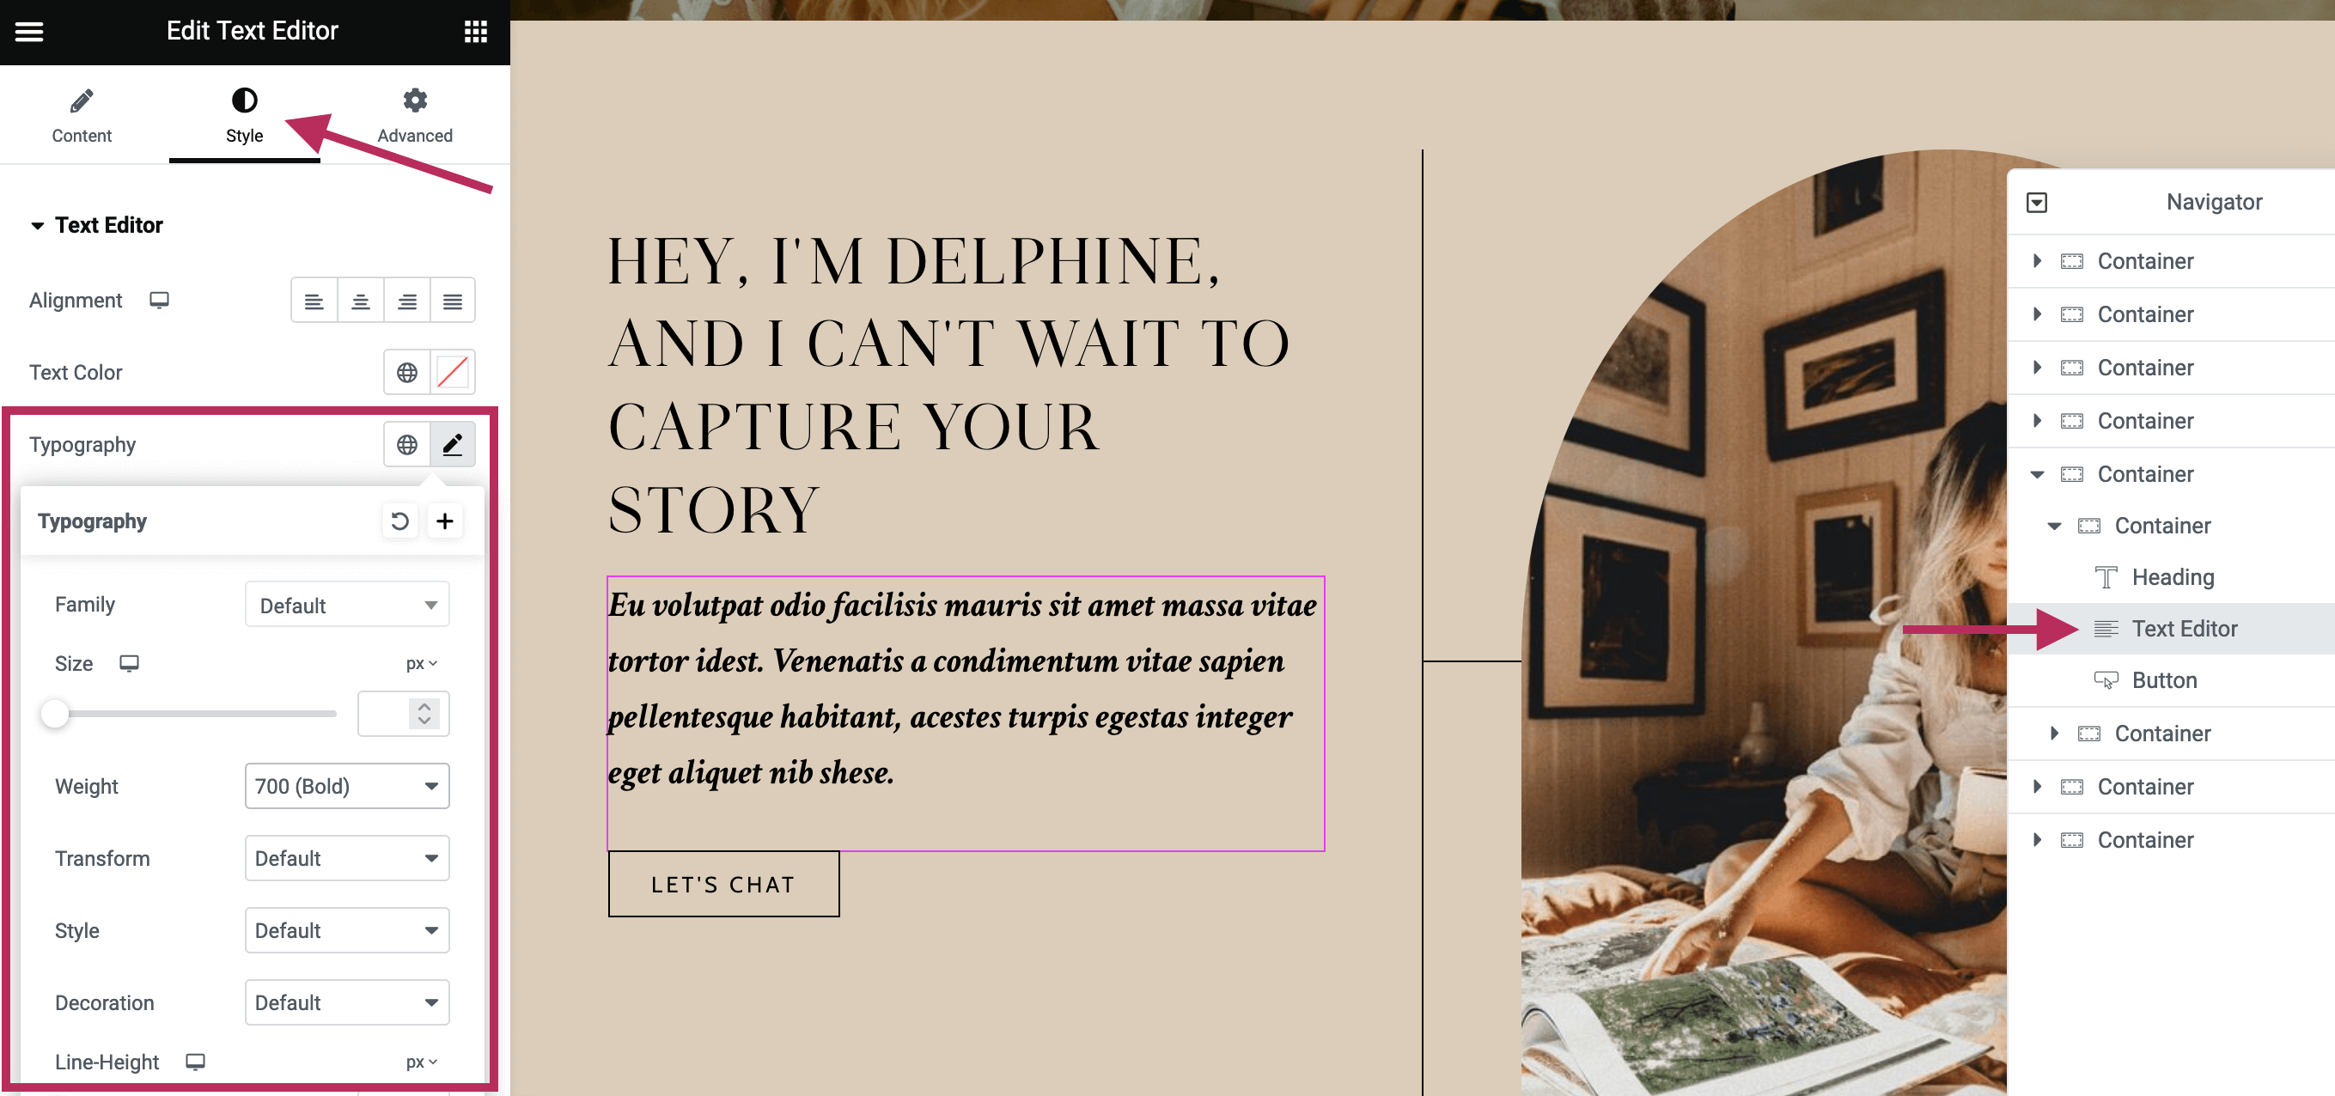Click the Typography edit pencil icon
This screenshot has width=2335, height=1096.
[x=453, y=444]
